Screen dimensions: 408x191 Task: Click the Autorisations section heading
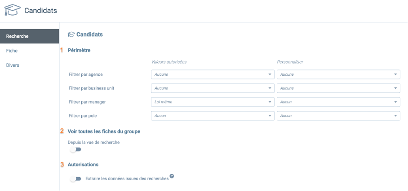[83, 165]
